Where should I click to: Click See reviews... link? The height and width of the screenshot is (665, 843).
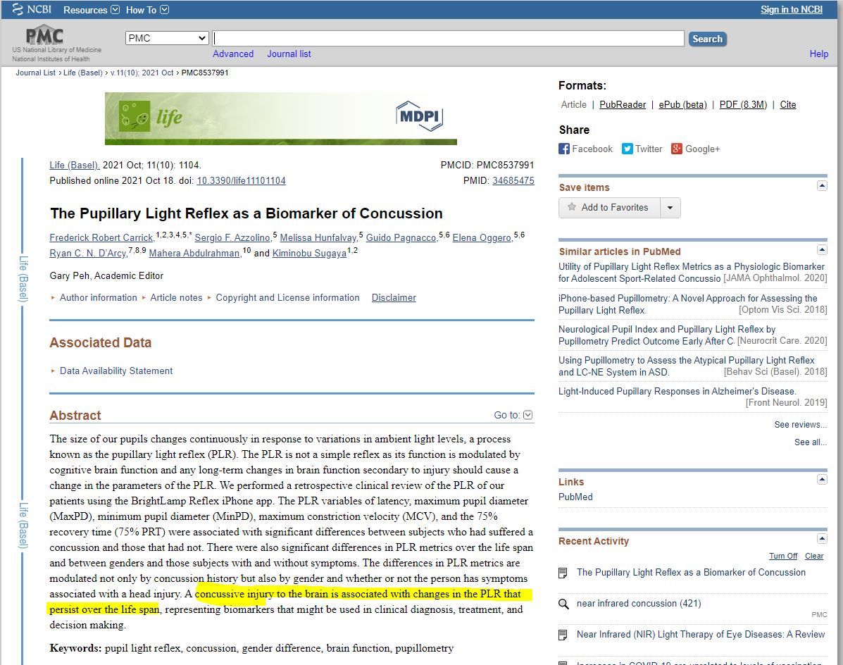click(x=801, y=425)
